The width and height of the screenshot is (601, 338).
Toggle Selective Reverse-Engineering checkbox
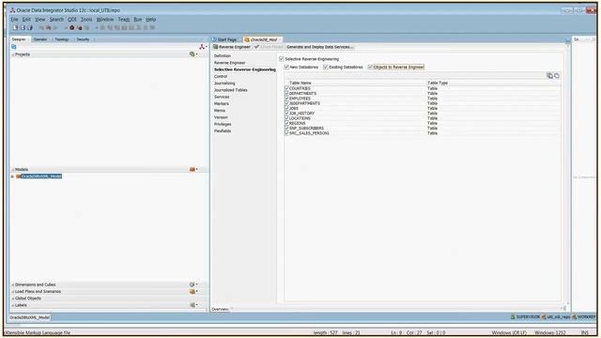(x=282, y=59)
